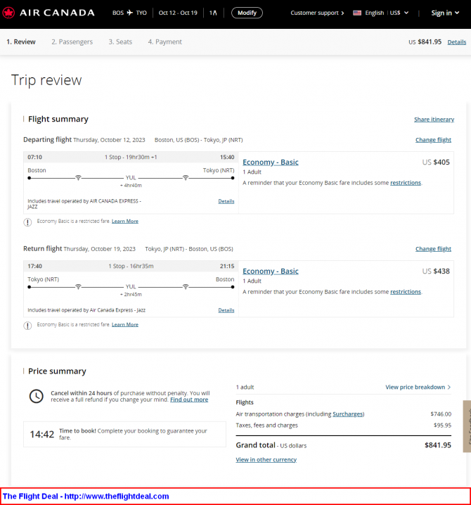Open the Sign in dropdown
This screenshot has height=505, width=471.
pos(445,13)
